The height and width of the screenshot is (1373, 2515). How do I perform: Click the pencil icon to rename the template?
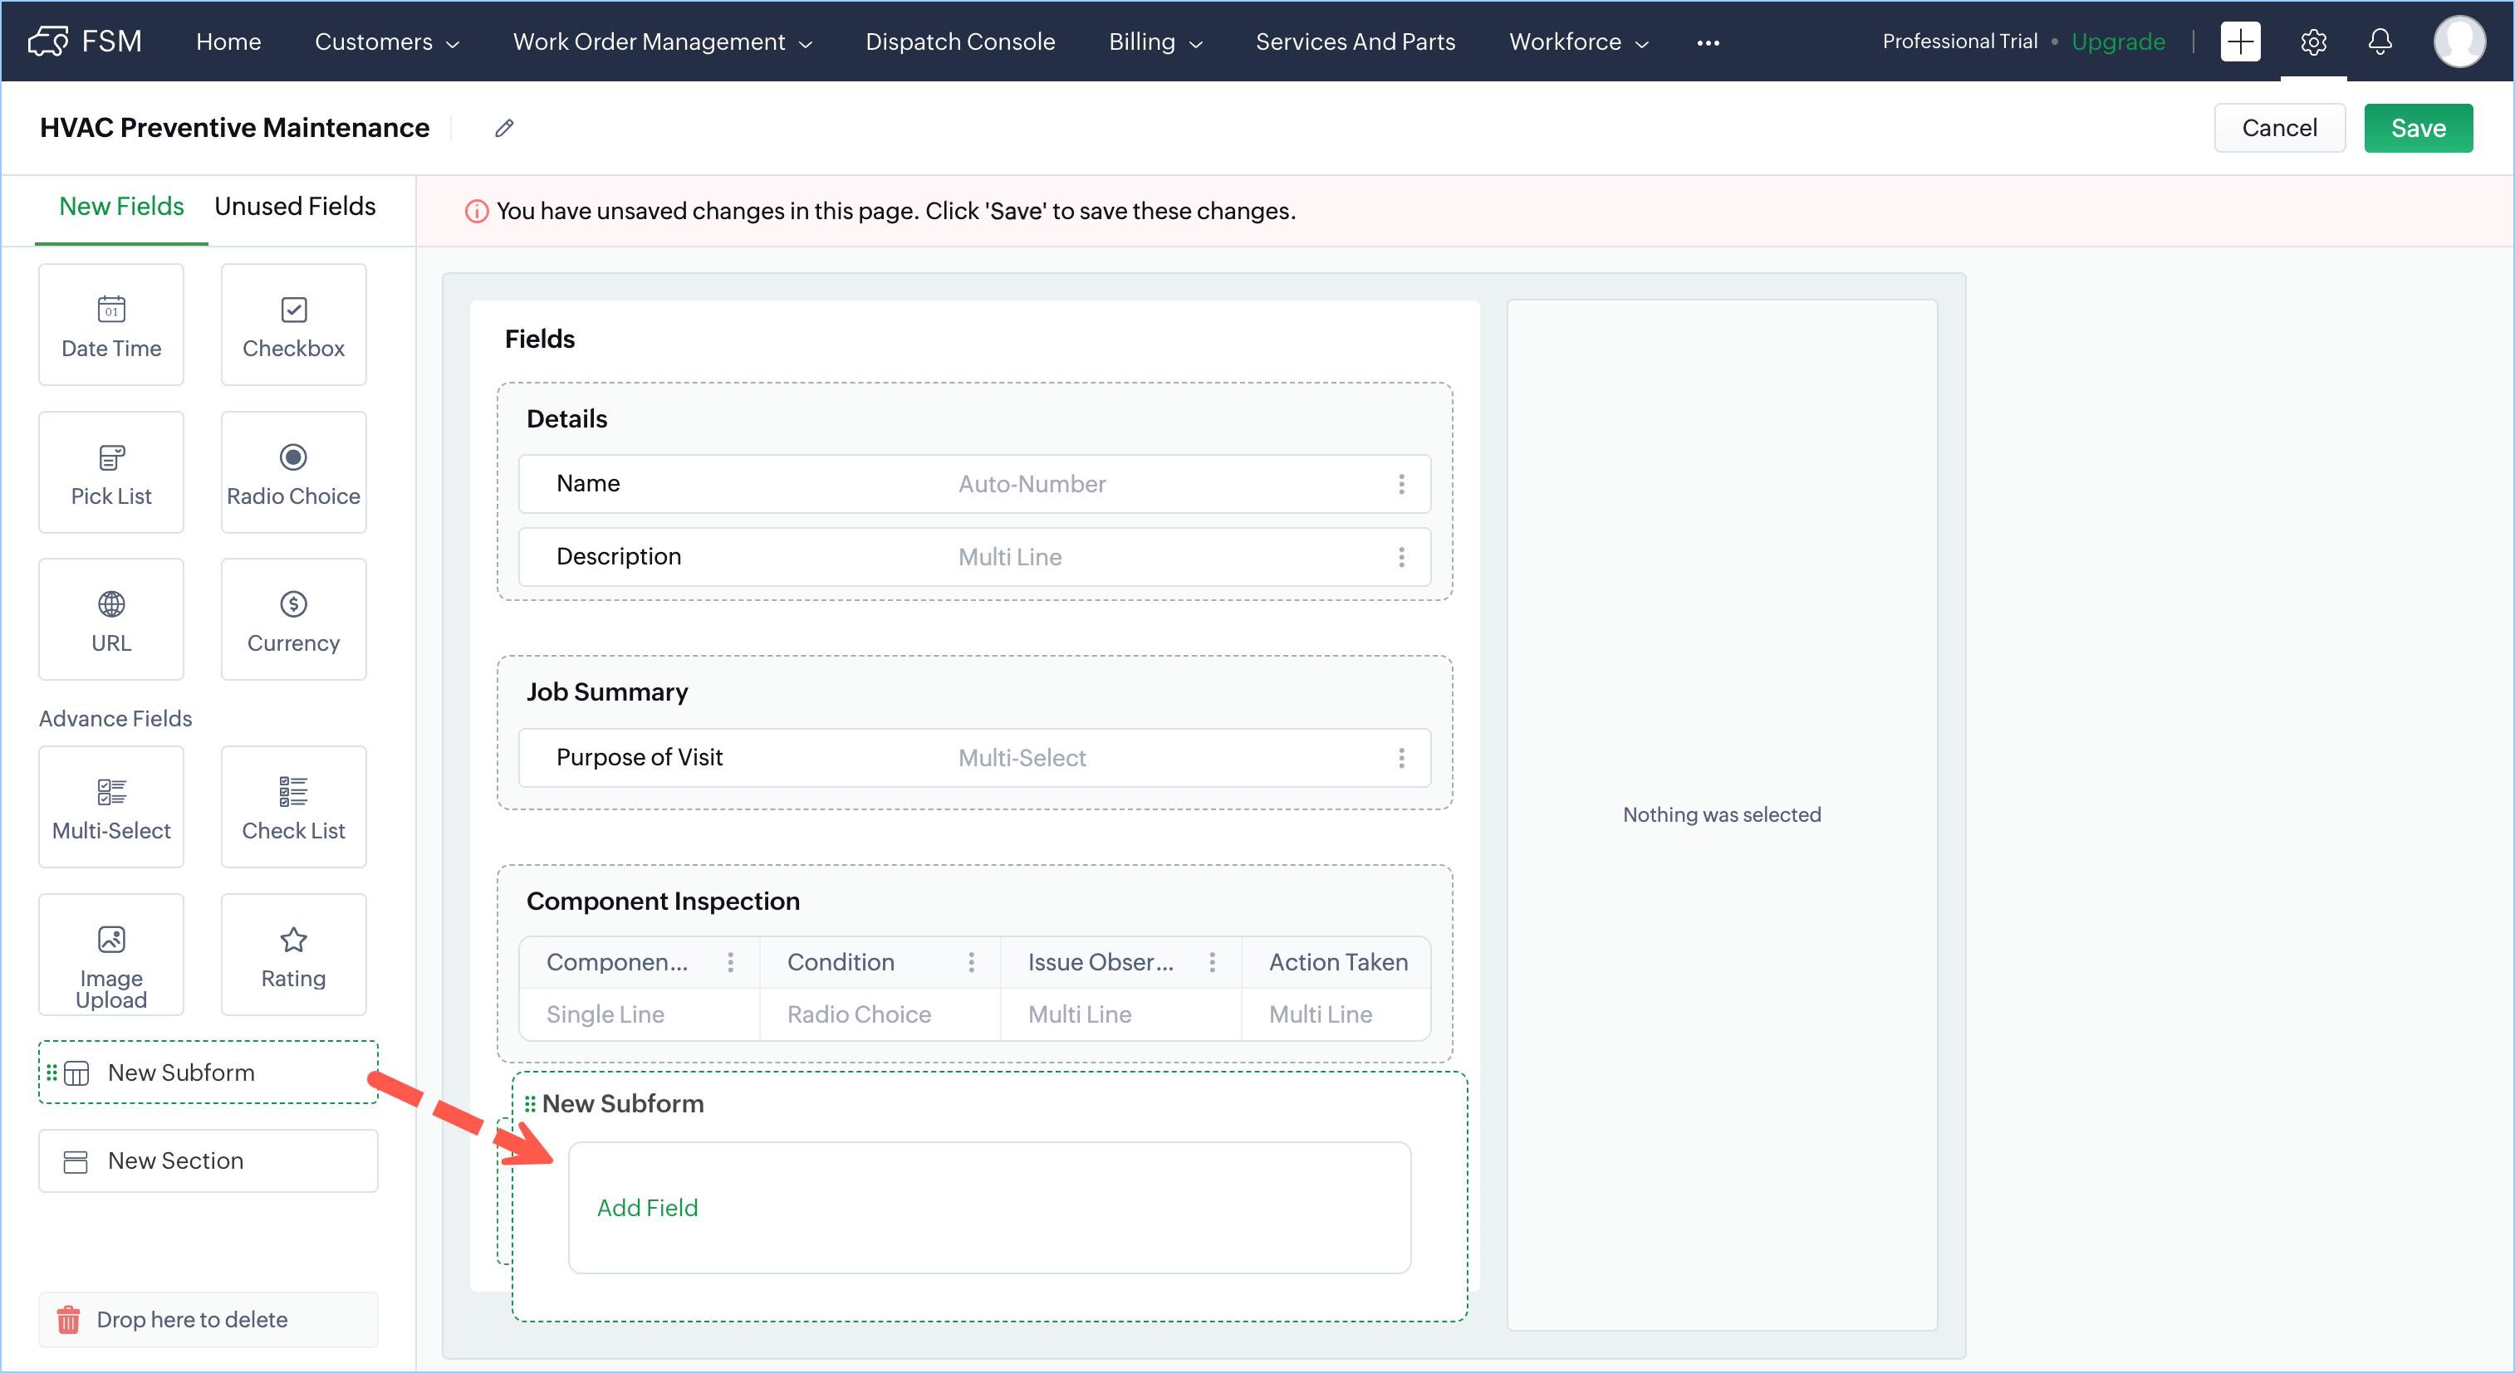click(x=504, y=128)
